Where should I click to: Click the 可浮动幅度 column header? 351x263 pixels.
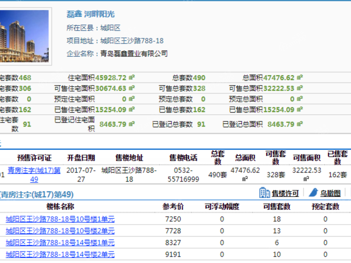[x=222, y=207]
